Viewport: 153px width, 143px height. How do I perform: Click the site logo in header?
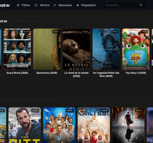(x=5, y=5)
